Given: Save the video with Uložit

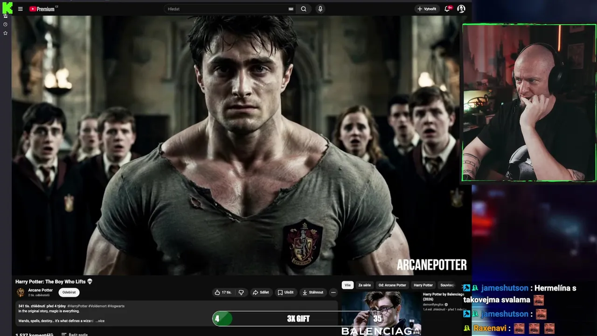Looking at the screenshot, I should pyautogui.click(x=285, y=292).
